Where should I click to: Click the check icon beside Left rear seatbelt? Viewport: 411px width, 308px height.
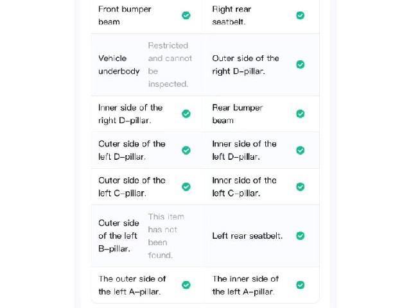[x=301, y=235]
